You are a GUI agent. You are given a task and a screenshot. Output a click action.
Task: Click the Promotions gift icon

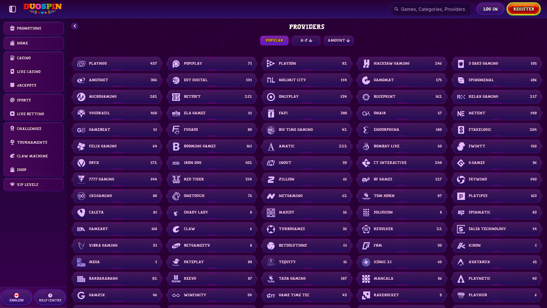(12, 28)
